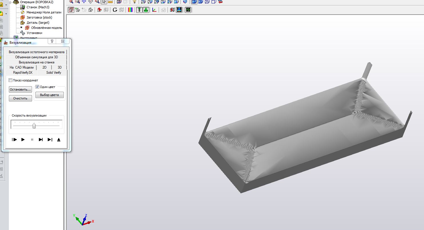424x230 pixels.
Task: Activate the arrow cursor selection tool
Action: pyautogui.click(x=104, y=1)
